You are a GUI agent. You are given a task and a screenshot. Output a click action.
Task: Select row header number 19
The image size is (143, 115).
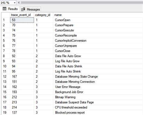6,113
